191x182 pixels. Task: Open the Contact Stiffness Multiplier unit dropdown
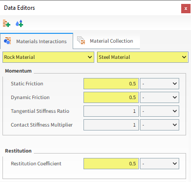[160, 125]
